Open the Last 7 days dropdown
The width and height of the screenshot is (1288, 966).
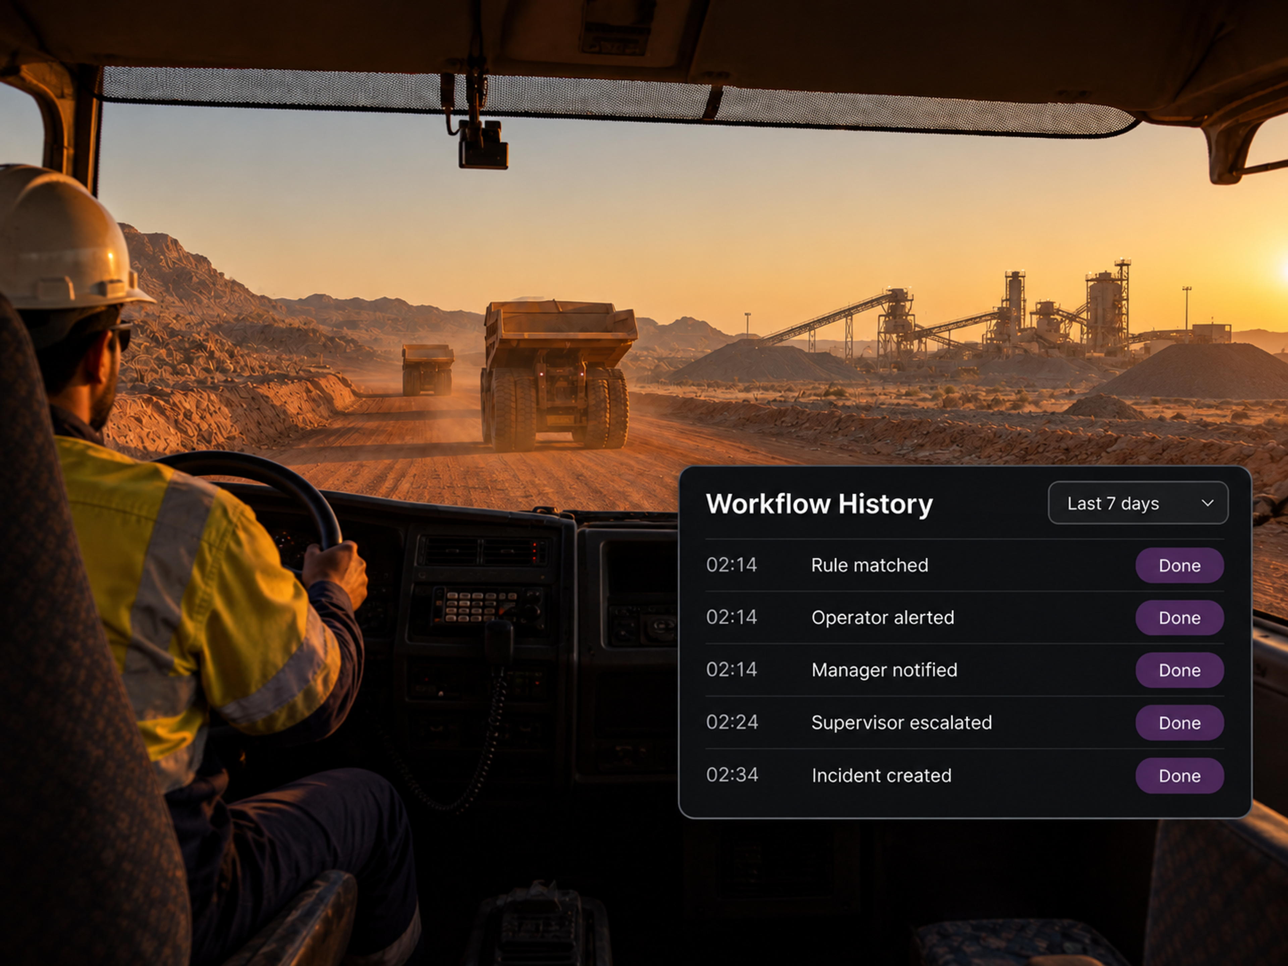point(1138,503)
